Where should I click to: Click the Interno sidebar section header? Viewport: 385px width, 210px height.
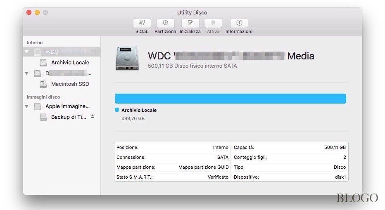tap(35, 42)
